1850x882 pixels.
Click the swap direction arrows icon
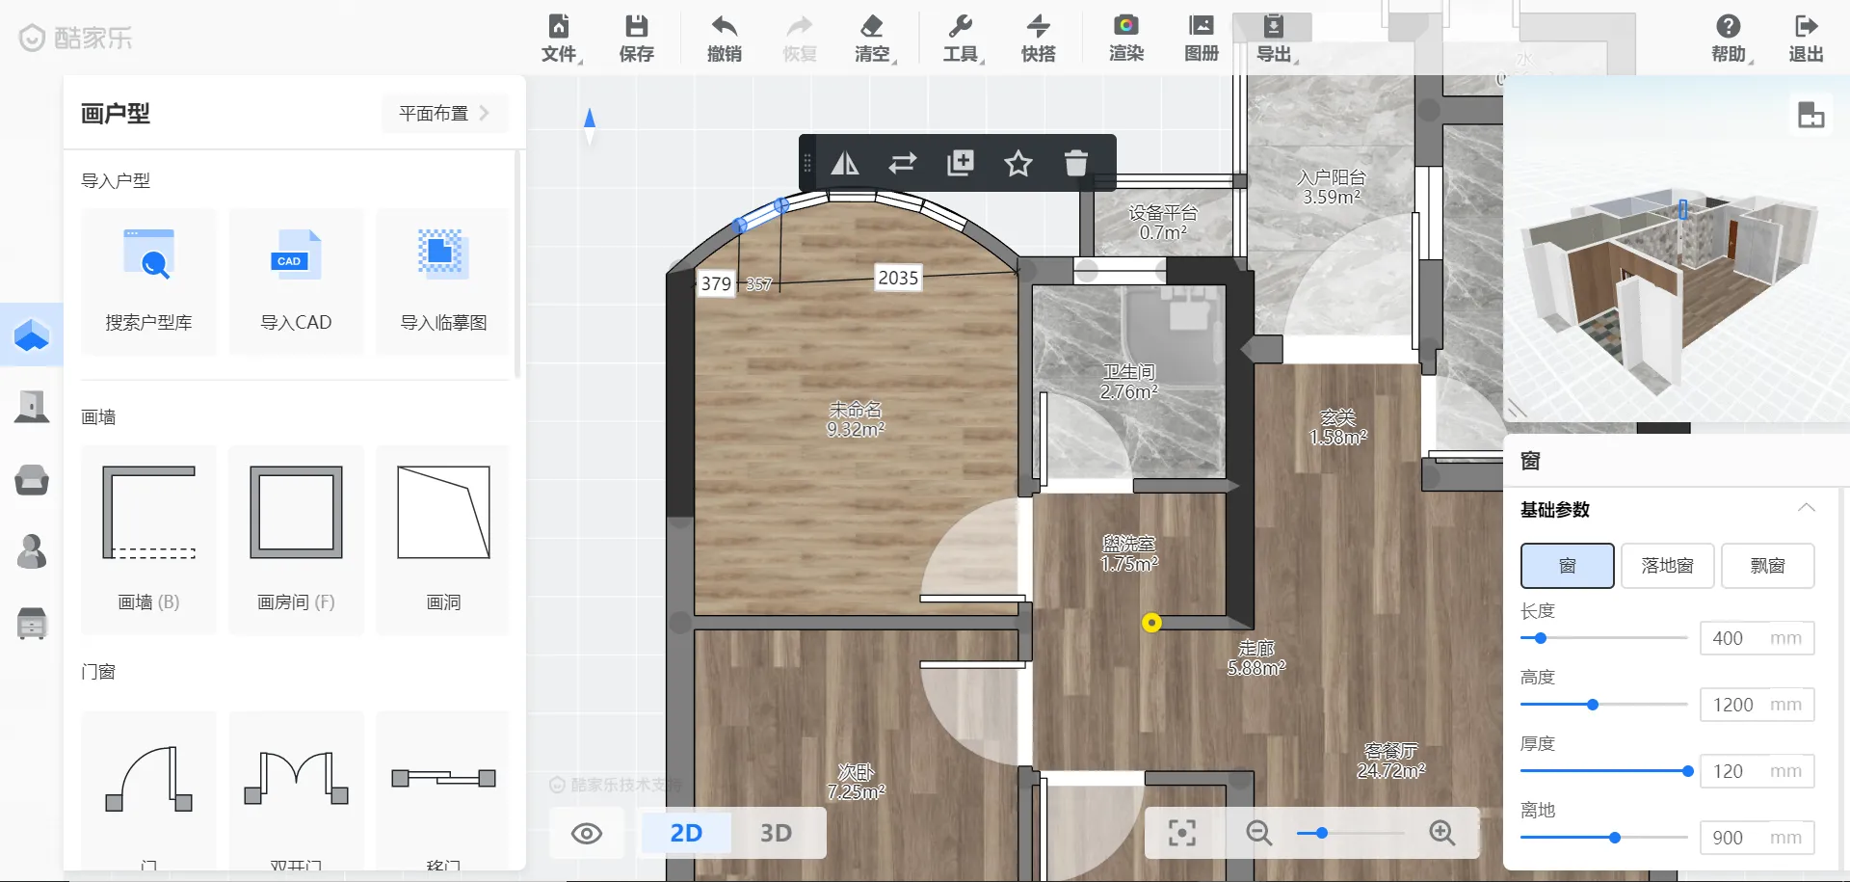click(902, 164)
